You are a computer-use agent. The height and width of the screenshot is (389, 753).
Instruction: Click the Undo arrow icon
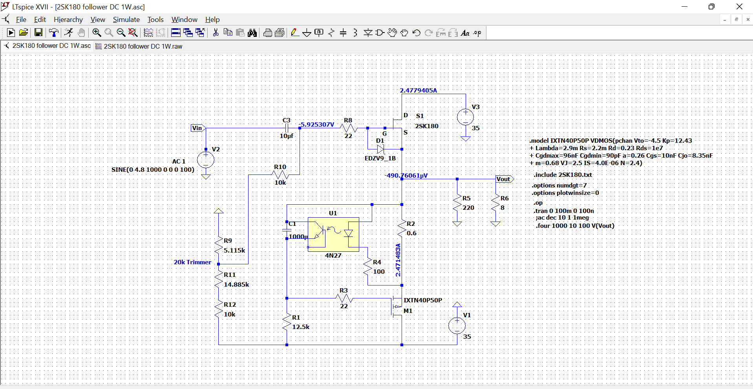417,33
